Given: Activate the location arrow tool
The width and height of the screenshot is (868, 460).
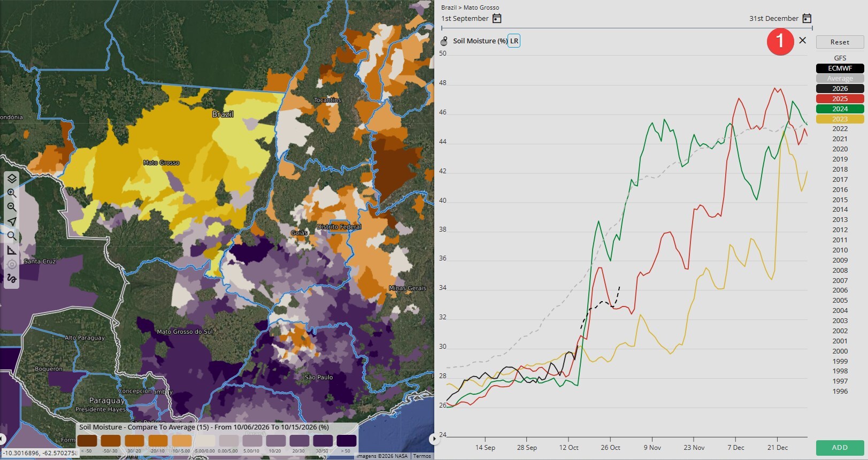Looking at the screenshot, I should point(12,221).
